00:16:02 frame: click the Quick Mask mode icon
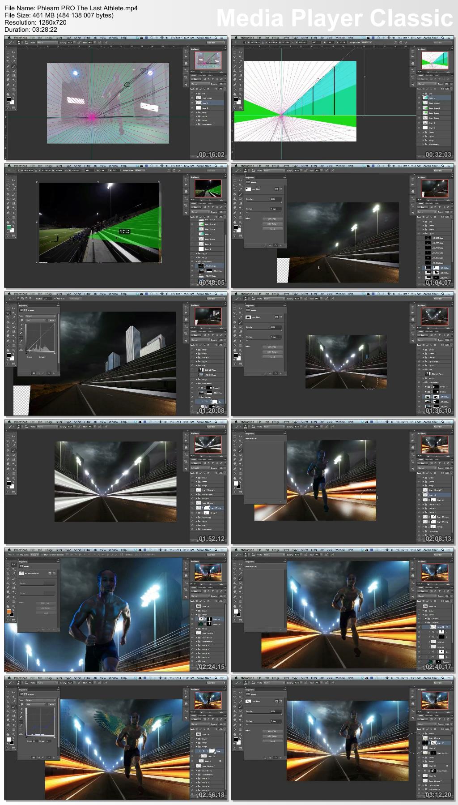Viewport: 458px width, 805px height. coord(8,108)
